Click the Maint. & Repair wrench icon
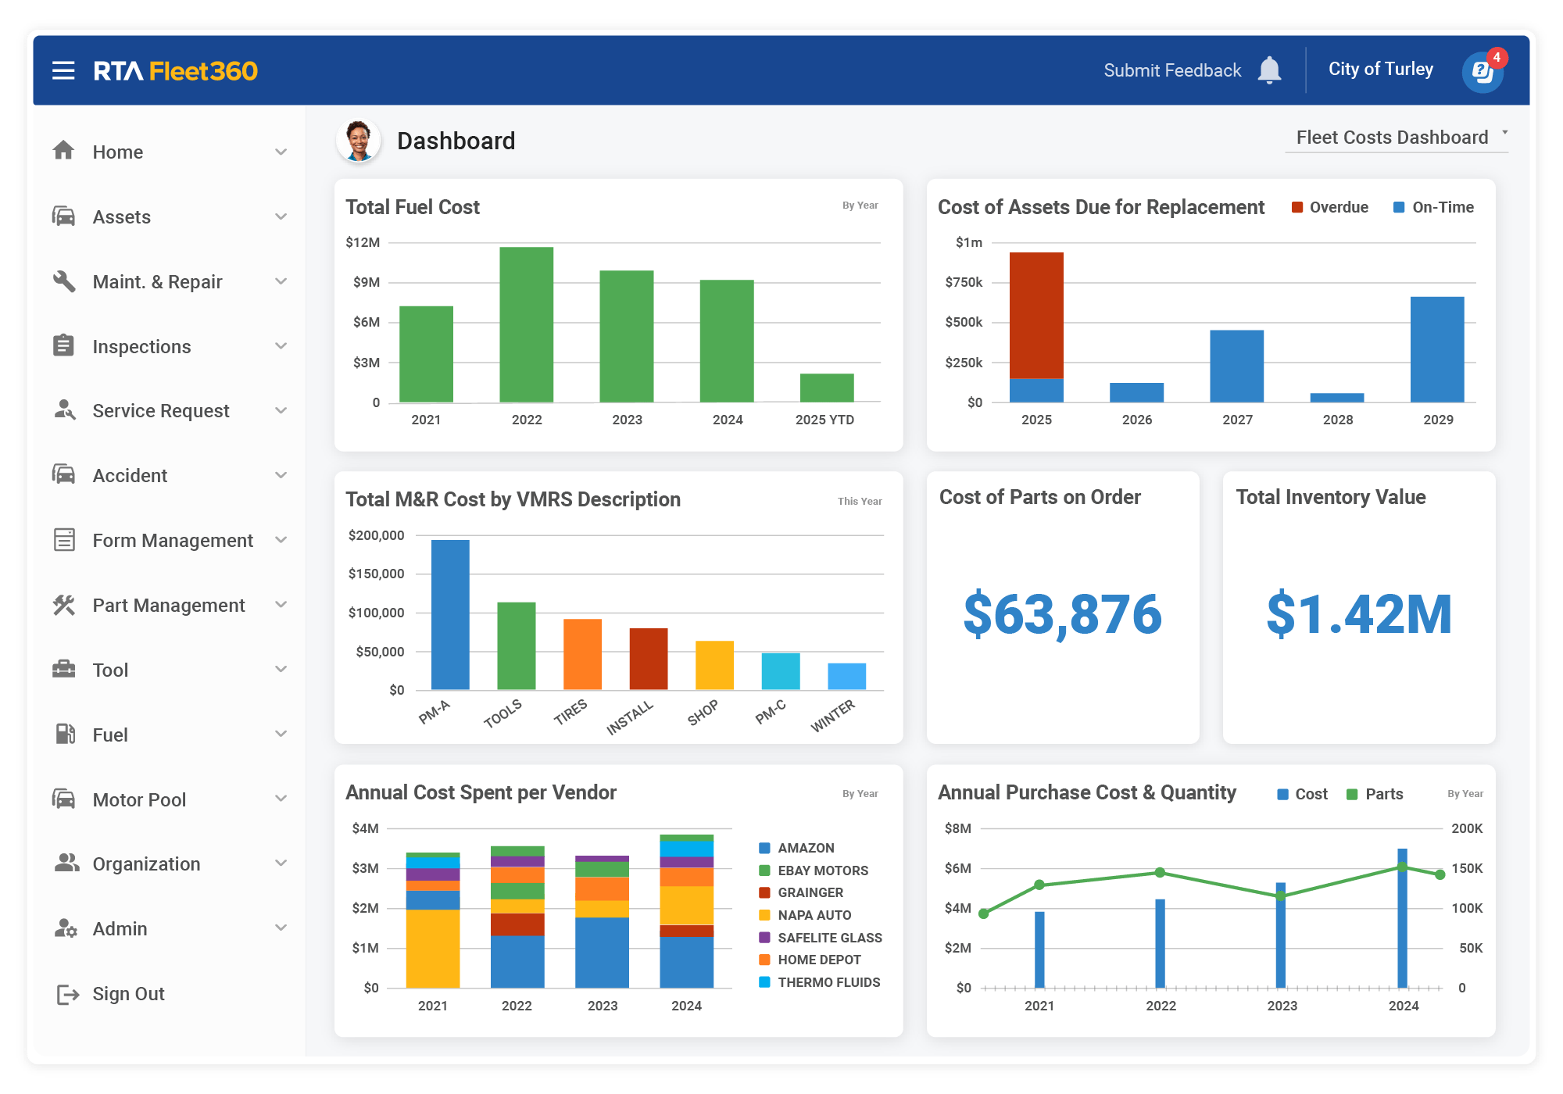The width and height of the screenshot is (1563, 1094). coord(64,281)
